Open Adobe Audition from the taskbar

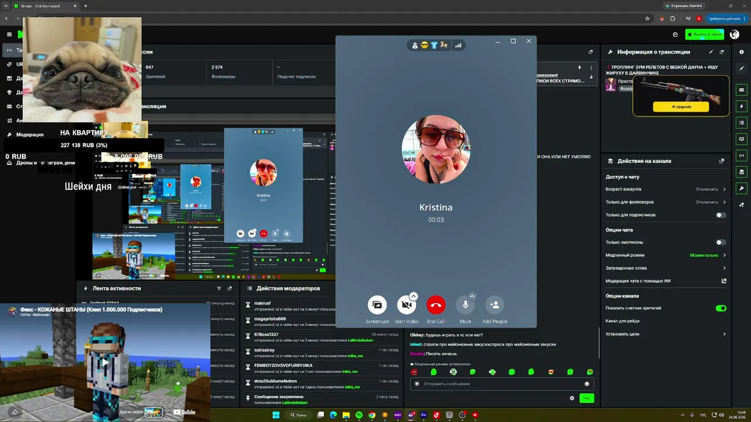424,415
